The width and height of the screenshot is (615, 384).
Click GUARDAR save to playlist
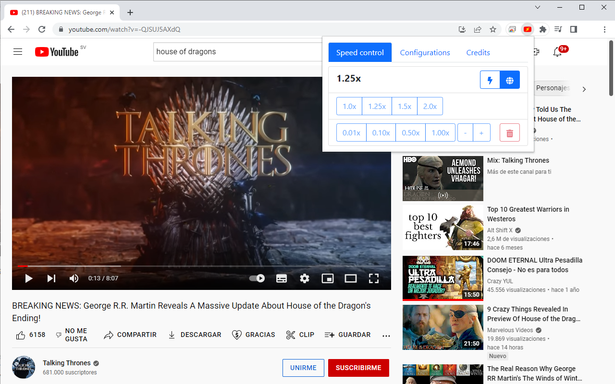coord(347,335)
